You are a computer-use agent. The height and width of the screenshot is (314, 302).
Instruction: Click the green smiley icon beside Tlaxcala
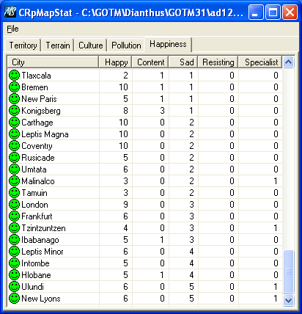click(x=14, y=76)
